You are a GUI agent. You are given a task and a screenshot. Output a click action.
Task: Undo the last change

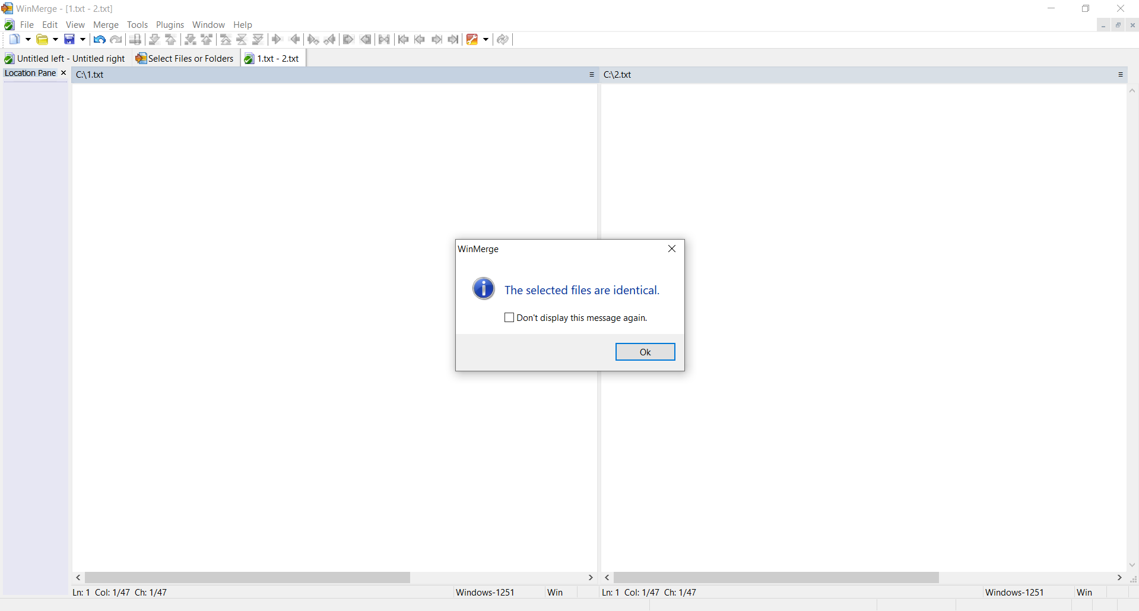99,40
